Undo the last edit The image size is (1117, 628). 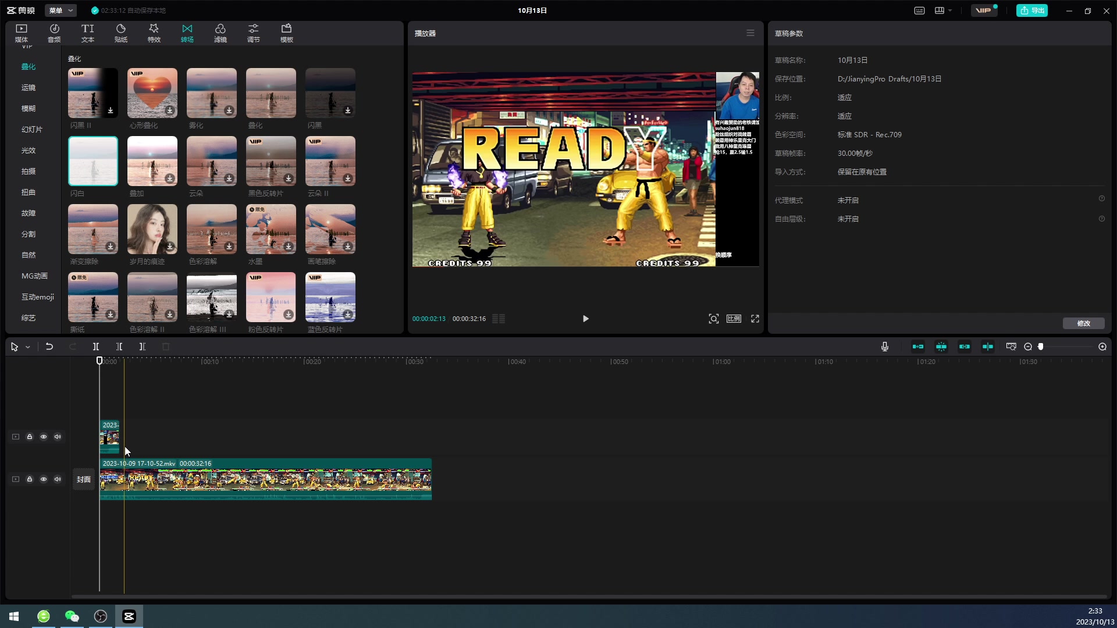(x=49, y=347)
